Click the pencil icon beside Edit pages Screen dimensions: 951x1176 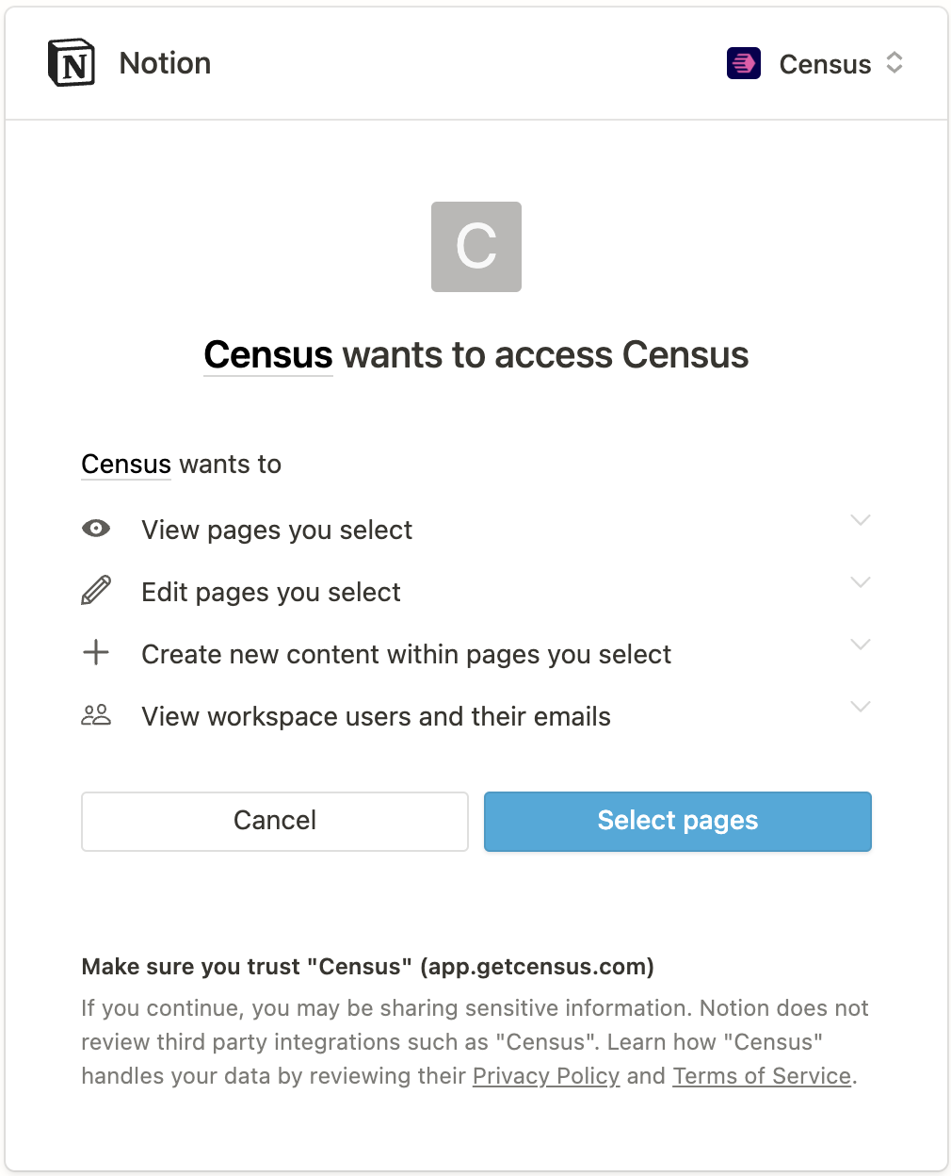(96, 591)
